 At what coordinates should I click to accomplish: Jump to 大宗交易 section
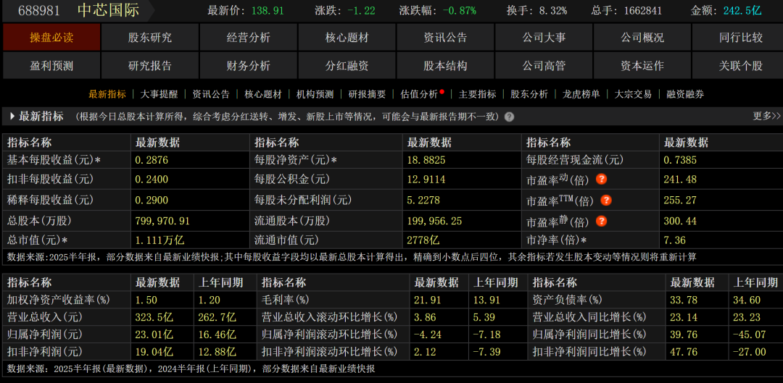pyautogui.click(x=633, y=94)
